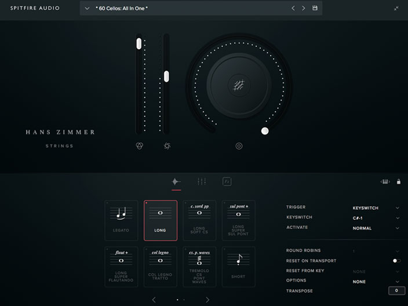Select the Short articulation
Viewport: 408px width, 306px height.
(239, 267)
